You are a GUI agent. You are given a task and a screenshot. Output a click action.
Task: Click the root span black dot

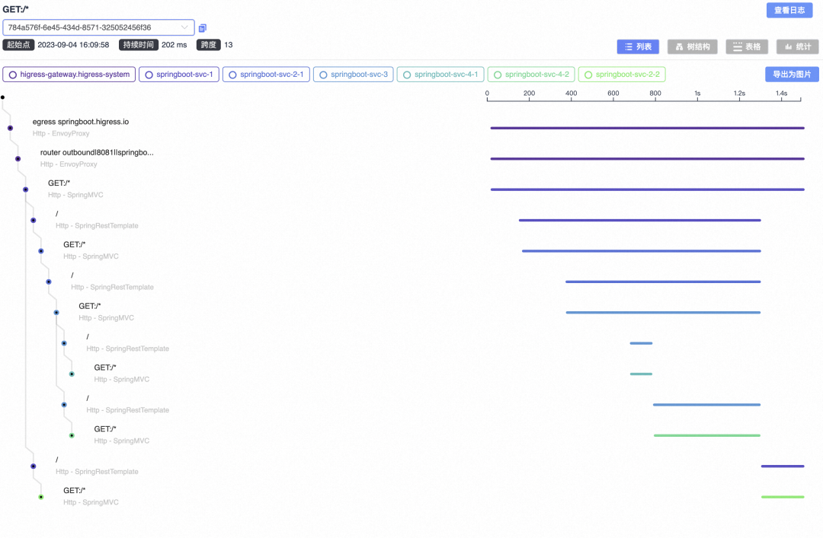3,97
